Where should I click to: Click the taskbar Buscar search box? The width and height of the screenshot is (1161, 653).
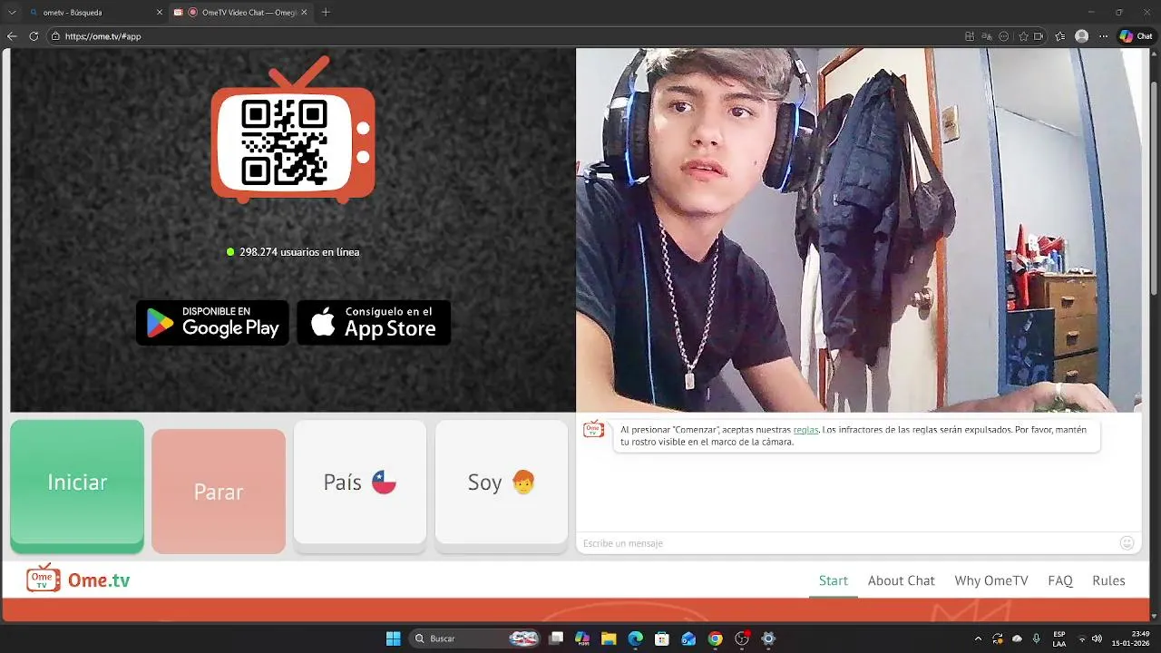coord(474,638)
